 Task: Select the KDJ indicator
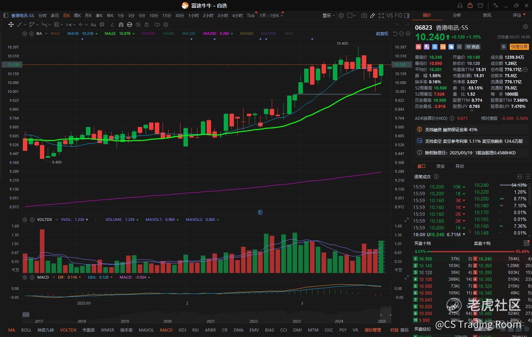182,330
